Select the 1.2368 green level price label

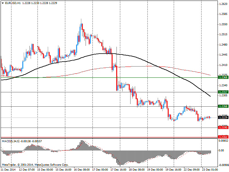coord(223,77)
